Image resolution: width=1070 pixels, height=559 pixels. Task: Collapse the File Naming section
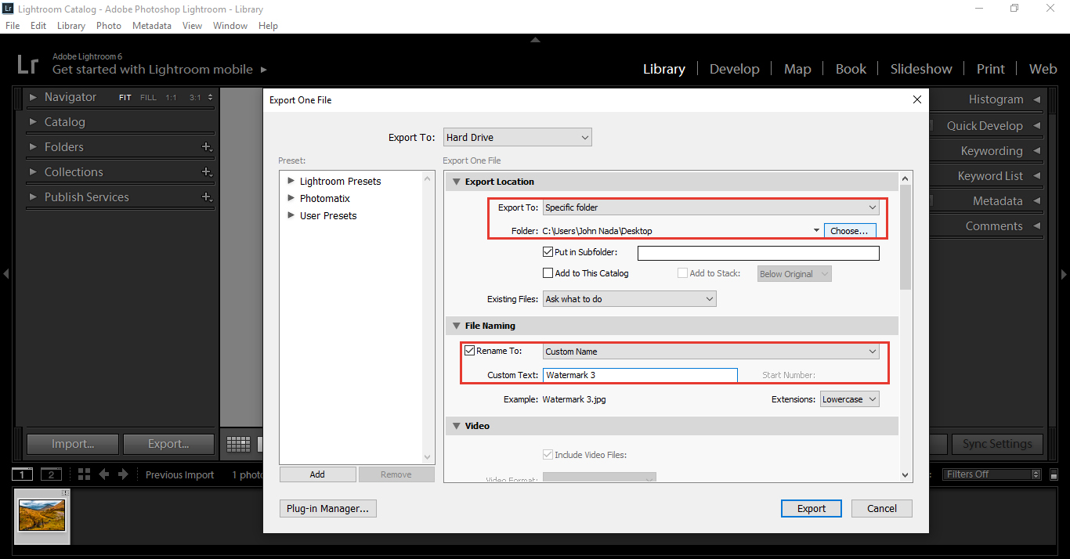point(456,326)
